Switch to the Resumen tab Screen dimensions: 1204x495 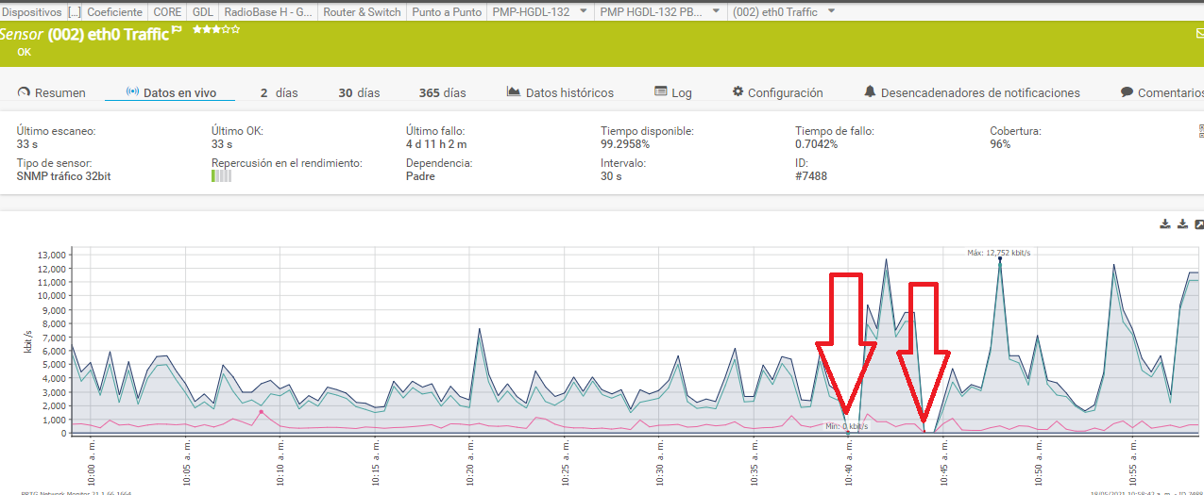52,92
